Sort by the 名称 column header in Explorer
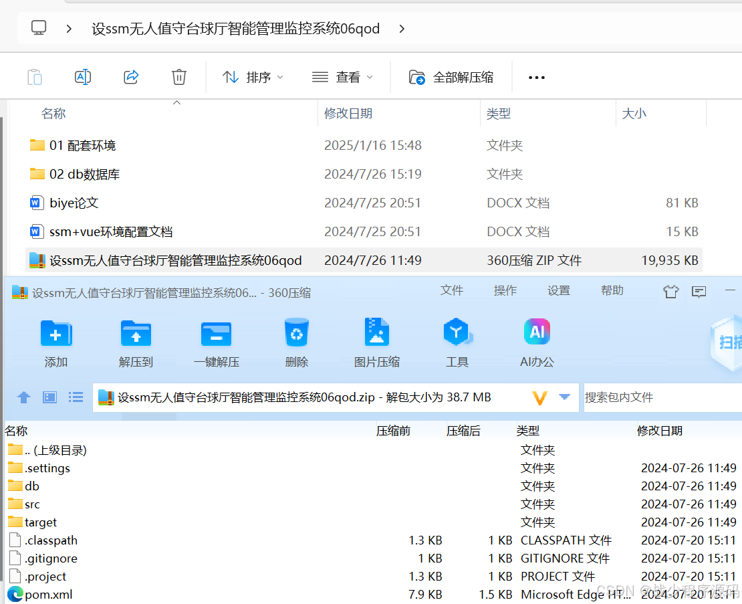The height and width of the screenshot is (604, 742). point(53,114)
